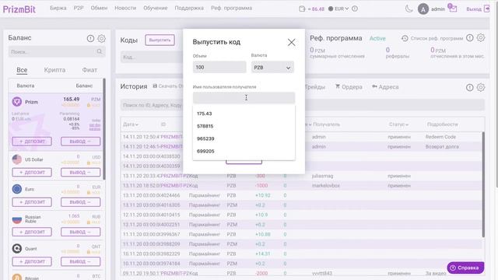Click the Euro Вывод button
Viewport: 498px width, 280px height.
tap(80, 202)
